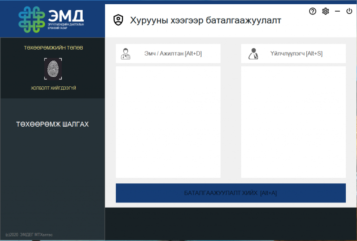Open settings via the gear icon

(x=325, y=11)
